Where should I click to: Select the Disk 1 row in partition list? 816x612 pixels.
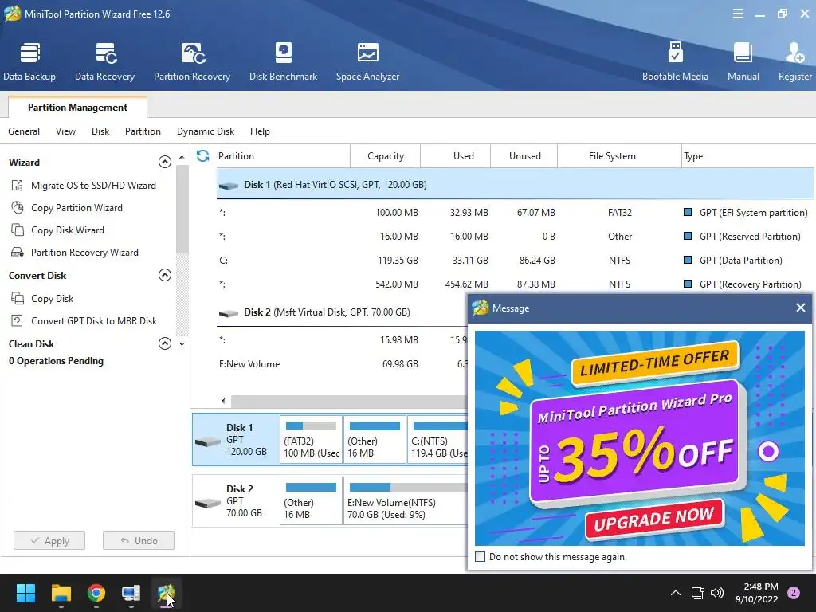(516, 185)
